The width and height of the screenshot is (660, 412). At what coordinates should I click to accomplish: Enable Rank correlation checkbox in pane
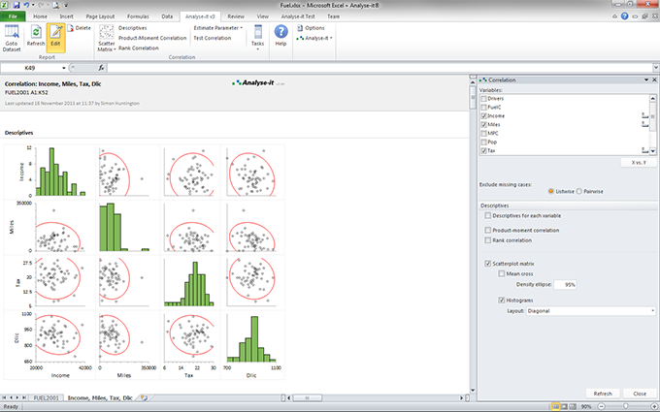[488, 240]
